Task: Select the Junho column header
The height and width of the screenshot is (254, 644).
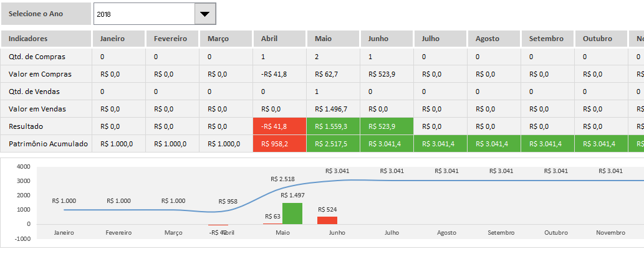Action: point(387,39)
